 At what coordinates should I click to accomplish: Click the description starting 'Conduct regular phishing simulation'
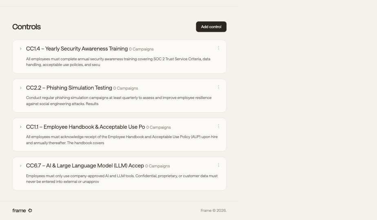tap(119, 101)
